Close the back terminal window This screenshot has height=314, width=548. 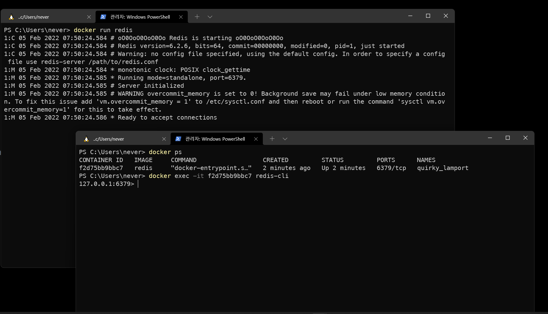pos(446,16)
